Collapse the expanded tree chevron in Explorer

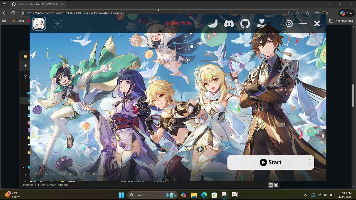23,167
